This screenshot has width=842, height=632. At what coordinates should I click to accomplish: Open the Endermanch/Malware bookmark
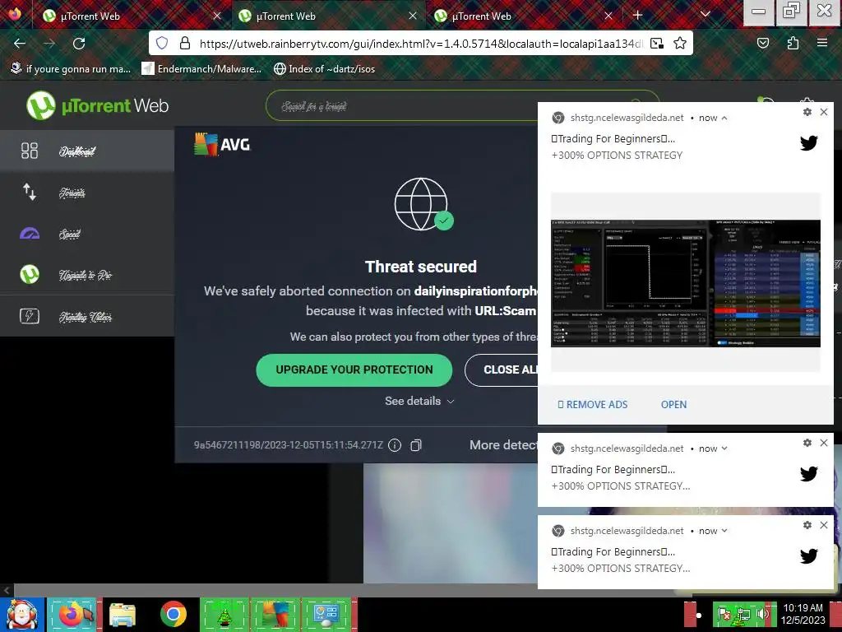click(x=201, y=69)
